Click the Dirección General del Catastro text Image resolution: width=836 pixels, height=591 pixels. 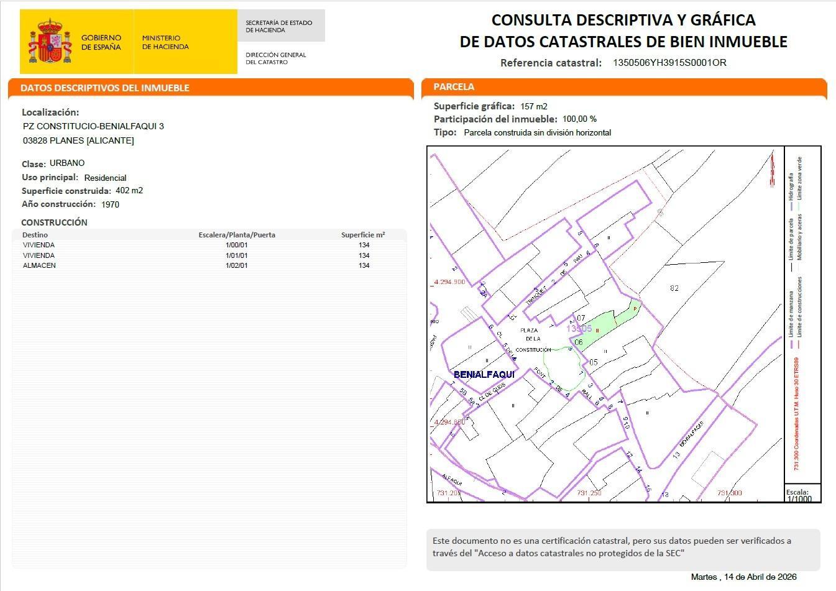click(x=276, y=58)
